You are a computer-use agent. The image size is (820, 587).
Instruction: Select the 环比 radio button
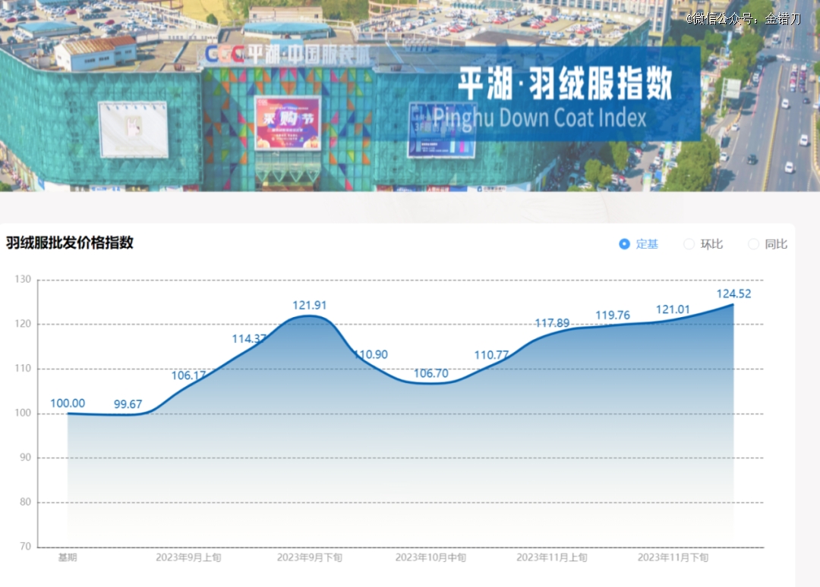point(689,244)
